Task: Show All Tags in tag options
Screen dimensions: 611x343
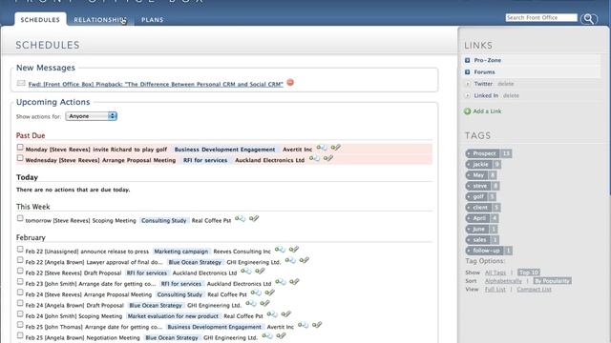Action: [x=495, y=272]
